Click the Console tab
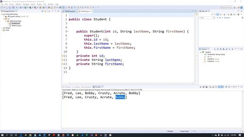Viewport: 244px width, 137px height. (x=98, y=87)
